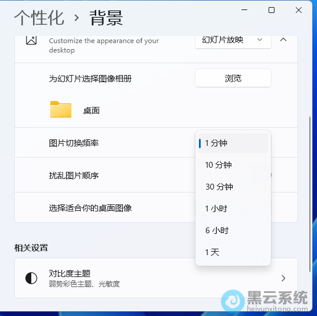Viewport: 317px width, 316px height.
Task: Select the 1 分钟 option
Action: pos(233,143)
